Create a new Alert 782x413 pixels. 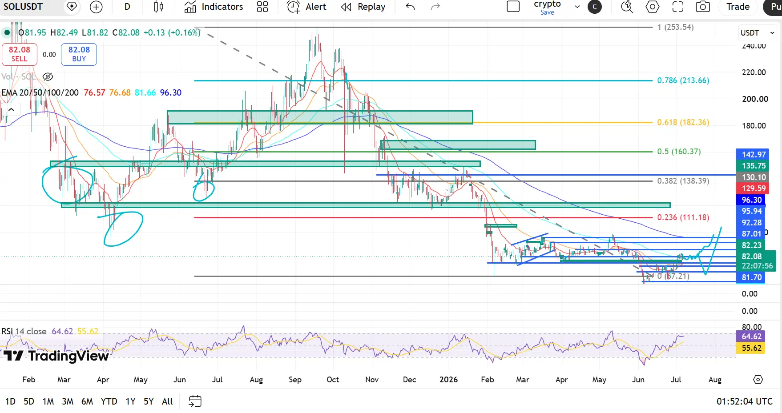coord(306,7)
